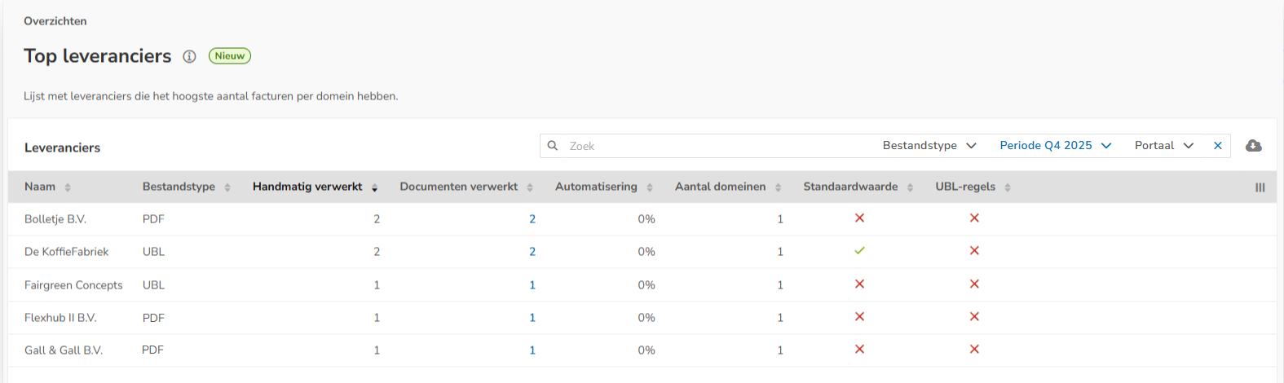
Task: Click the green checkmark for De KoffieFabriek
Action: click(859, 251)
